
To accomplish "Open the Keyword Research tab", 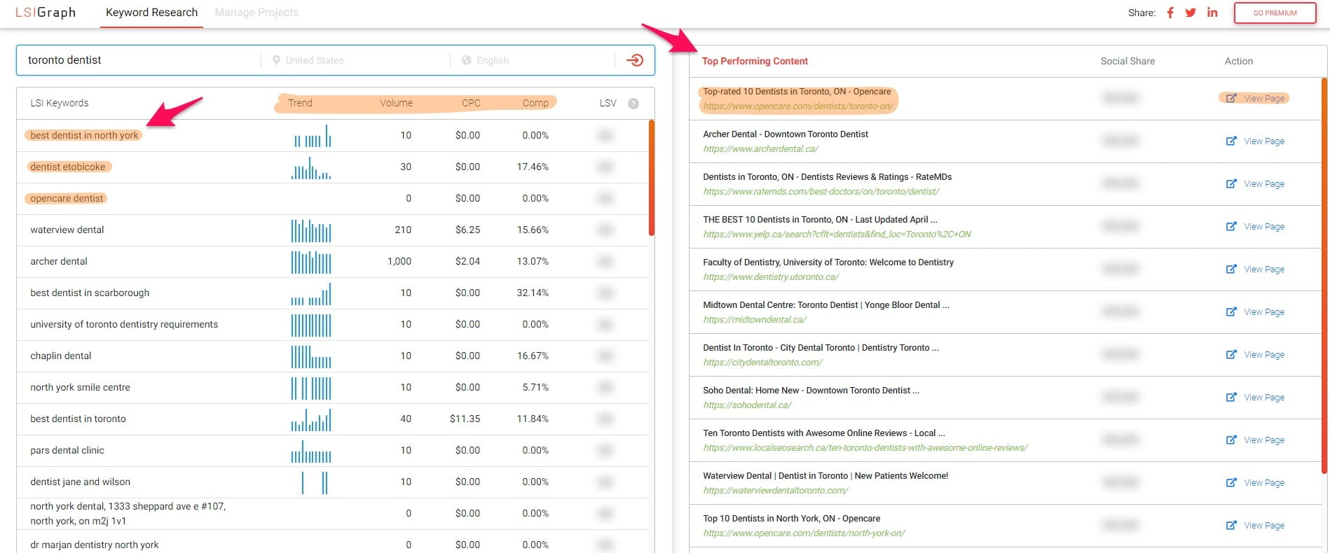I will click(x=151, y=13).
